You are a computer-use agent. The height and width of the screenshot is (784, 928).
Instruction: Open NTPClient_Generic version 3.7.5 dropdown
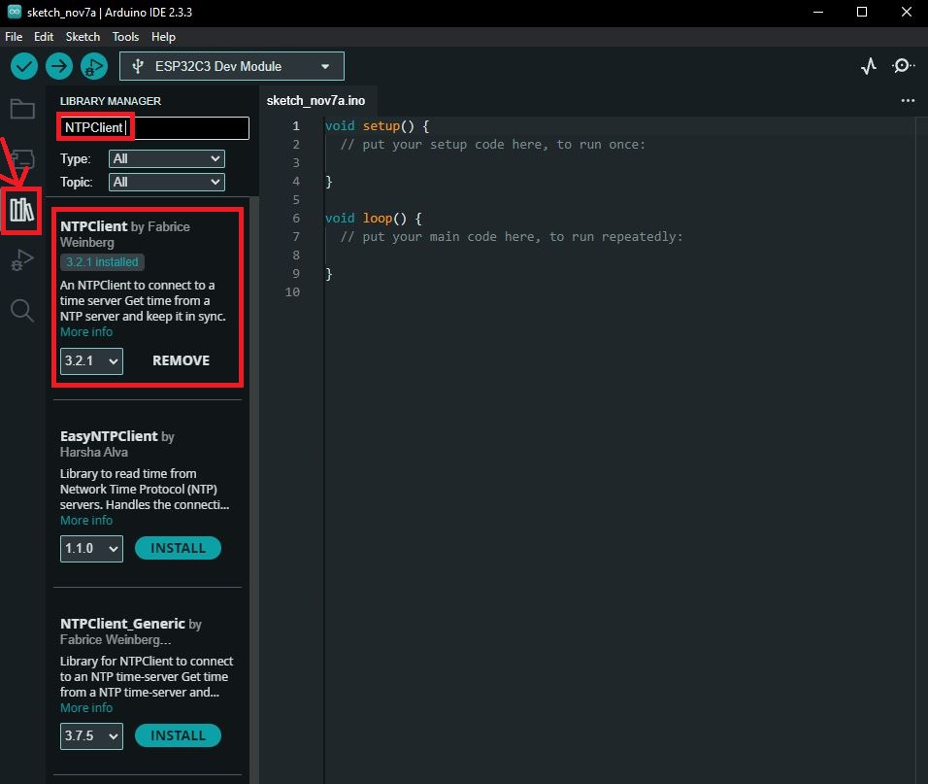pyautogui.click(x=91, y=735)
